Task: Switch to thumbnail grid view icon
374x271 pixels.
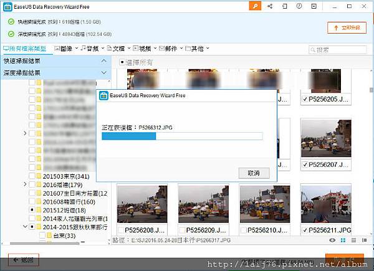Action: point(343,240)
